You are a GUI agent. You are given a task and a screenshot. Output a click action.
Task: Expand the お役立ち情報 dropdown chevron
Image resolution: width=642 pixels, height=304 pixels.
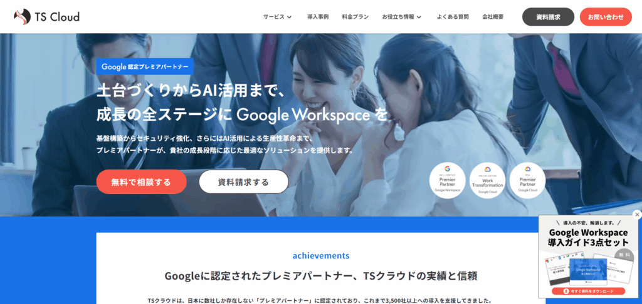[419, 17]
